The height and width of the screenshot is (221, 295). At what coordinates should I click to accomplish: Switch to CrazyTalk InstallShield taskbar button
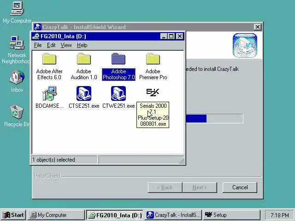pos(173,215)
